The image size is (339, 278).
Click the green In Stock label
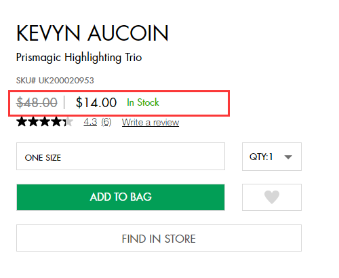coord(143,102)
